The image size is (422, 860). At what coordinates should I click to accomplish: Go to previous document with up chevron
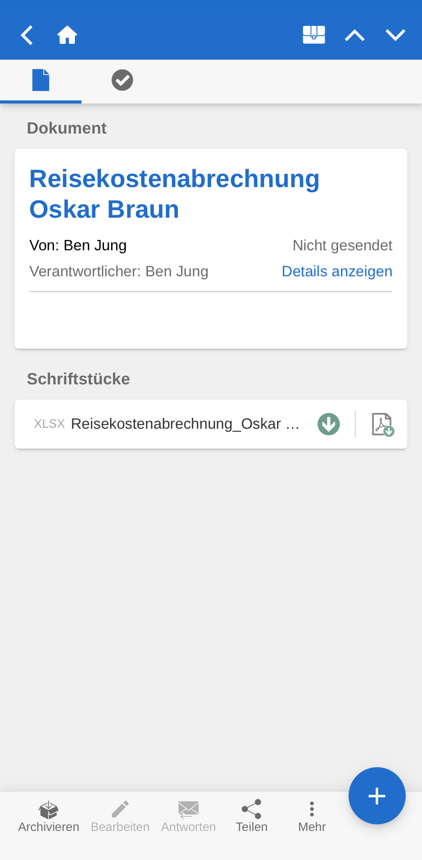[355, 35]
